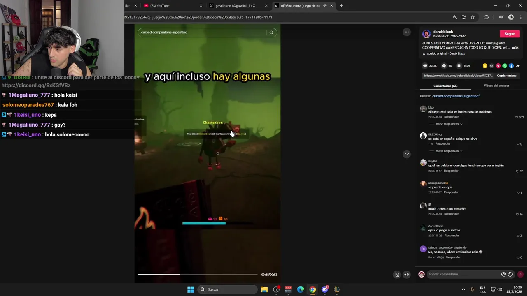Share the video via Facebook icon
527x296 pixels.
511,66
